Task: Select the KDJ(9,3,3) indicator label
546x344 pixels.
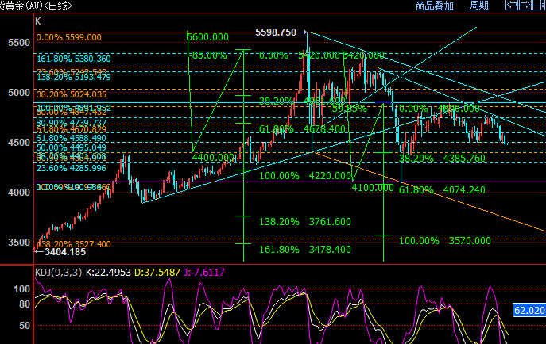Action: coord(58,272)
